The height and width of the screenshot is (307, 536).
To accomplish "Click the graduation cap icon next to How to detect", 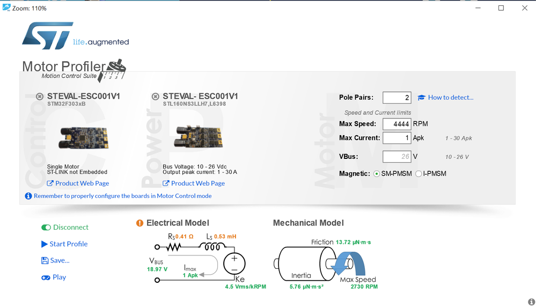I will coord(422,98).
